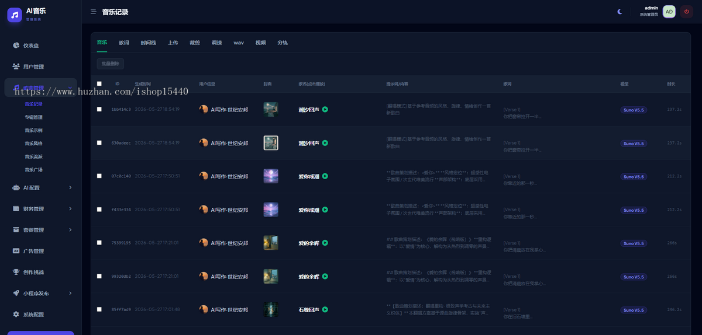The width and height of the screenshot is (702, 335).
Task: Switch to the 歌词 tab
Action: 124,43
